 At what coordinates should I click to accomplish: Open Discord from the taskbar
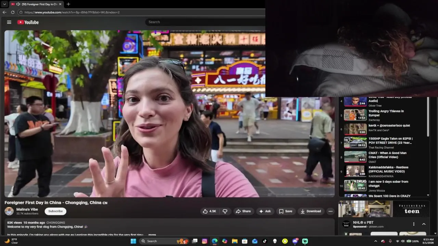point(295,241)
